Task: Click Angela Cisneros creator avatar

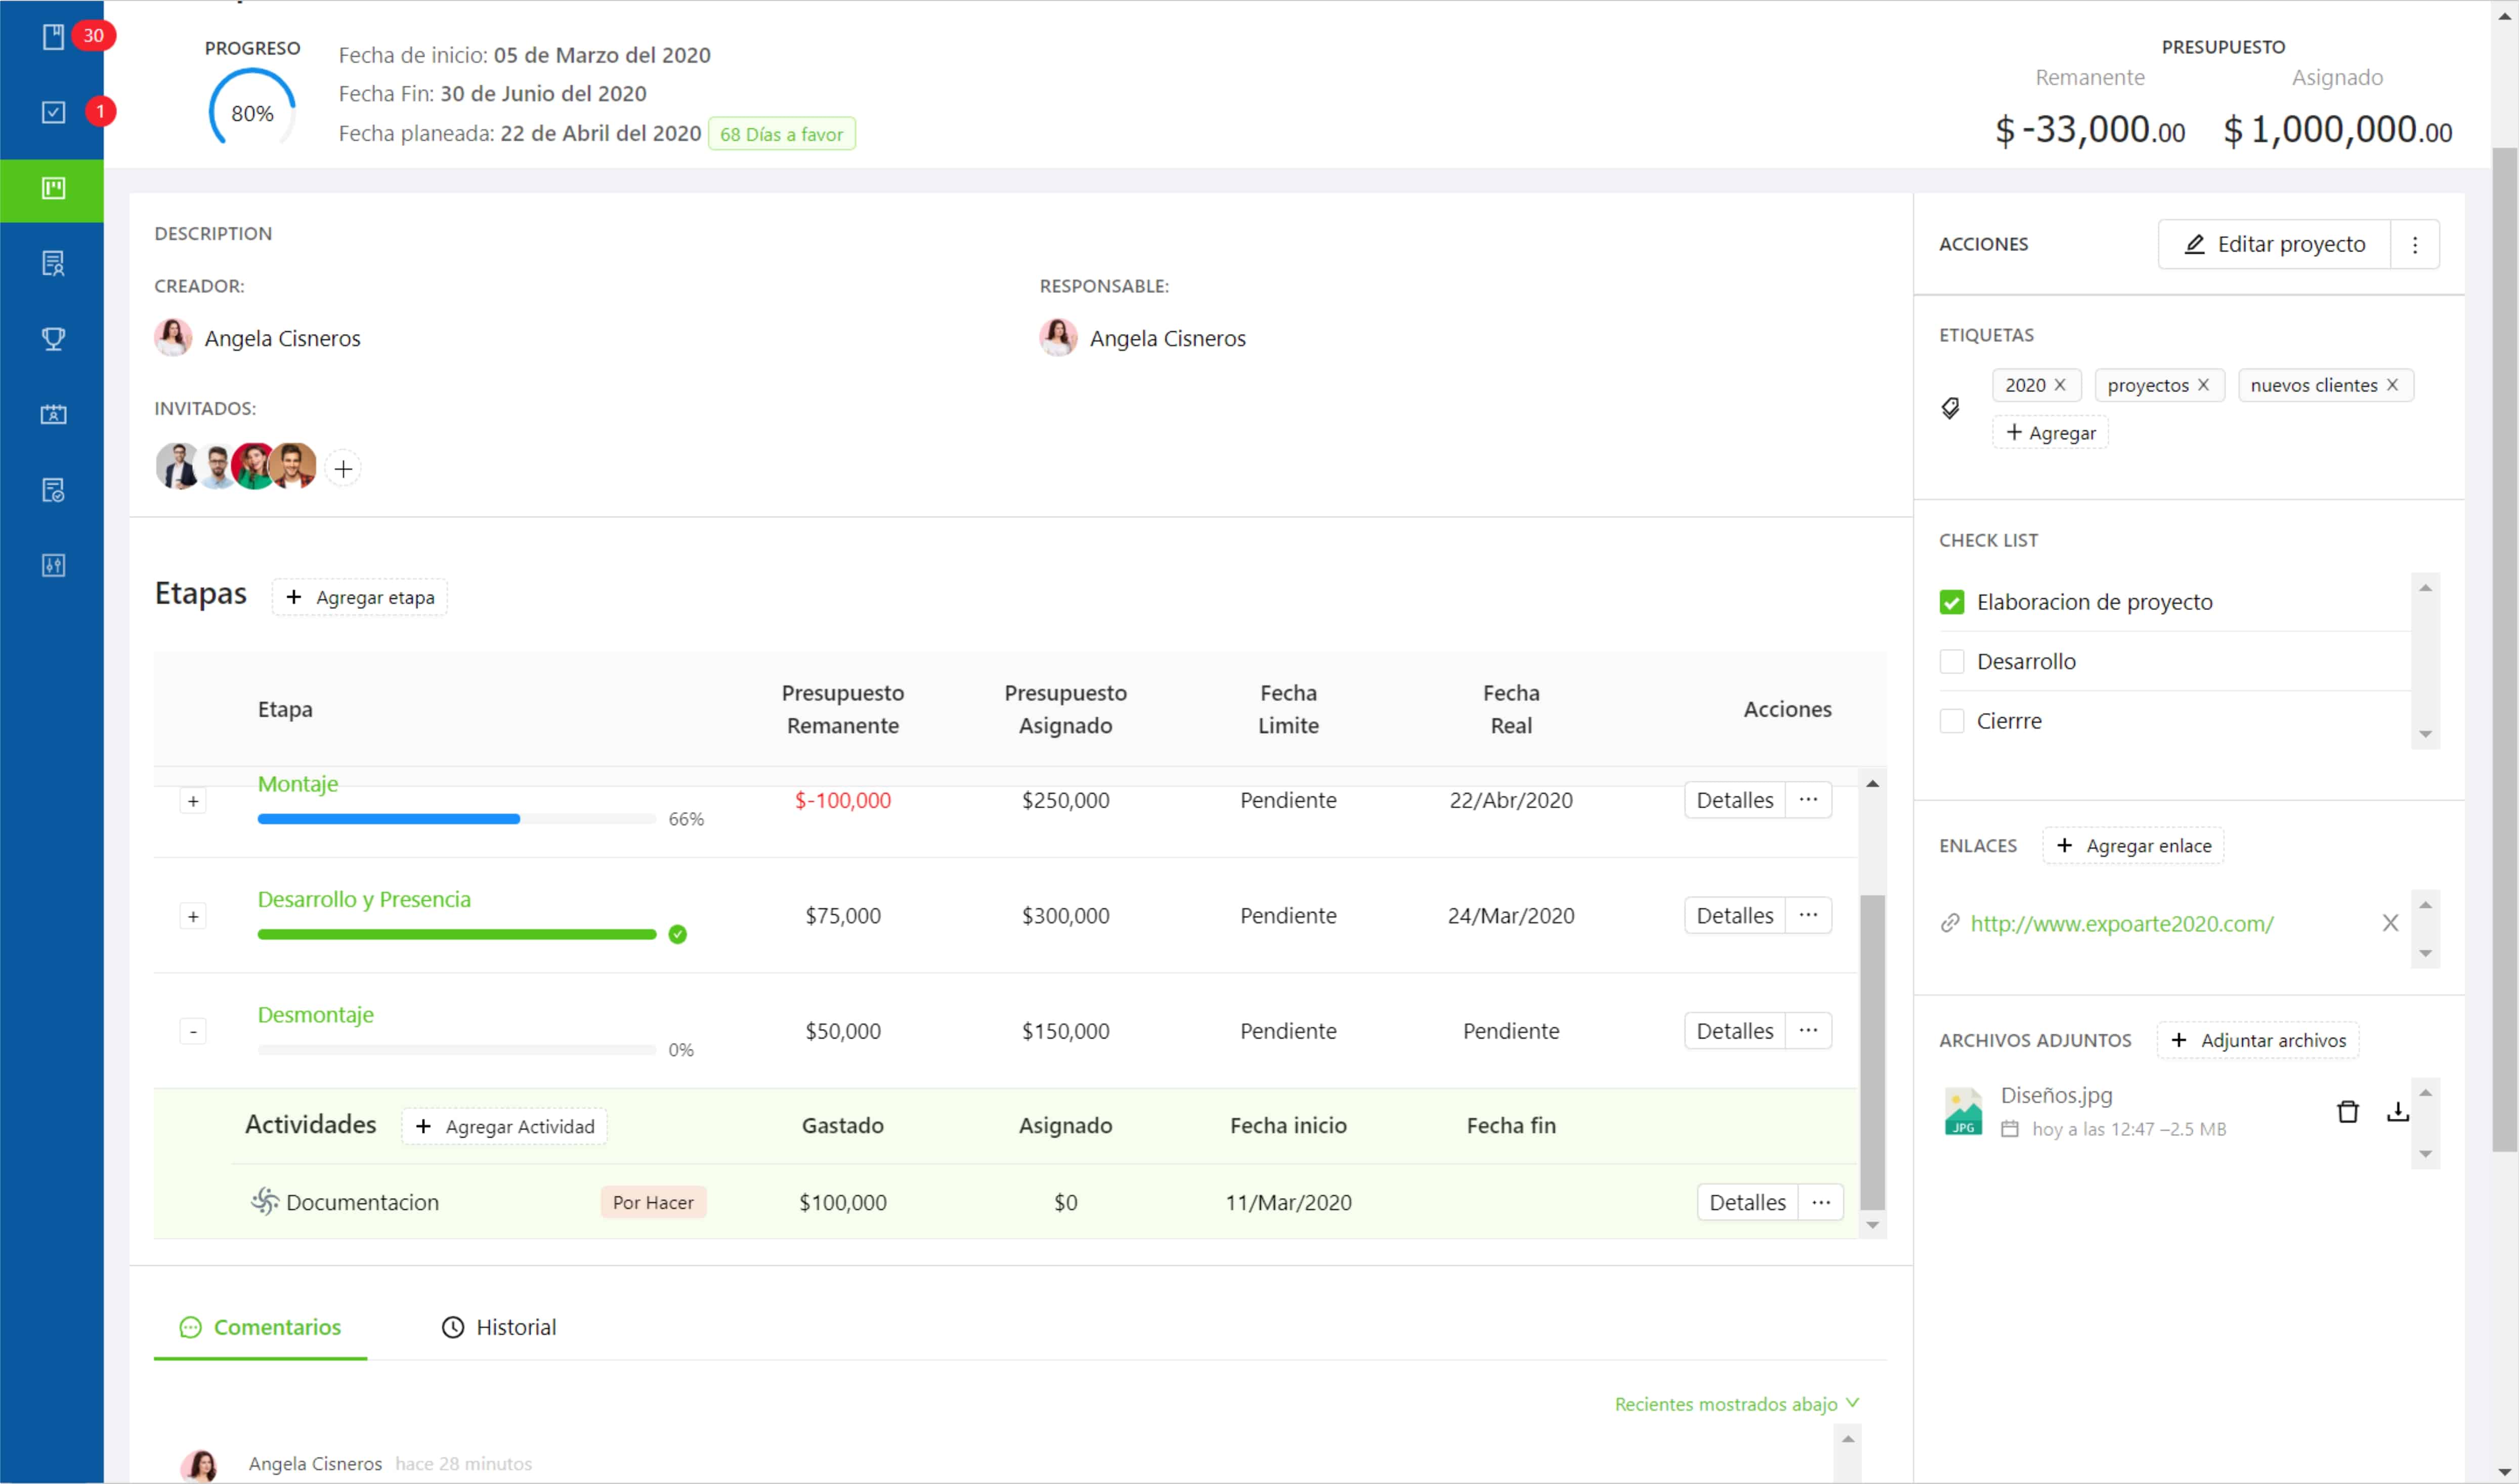Action: point(173,338)
